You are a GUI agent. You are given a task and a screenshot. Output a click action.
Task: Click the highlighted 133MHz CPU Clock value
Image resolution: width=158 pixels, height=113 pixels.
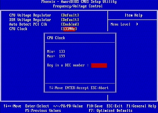(x=69, y=29)
